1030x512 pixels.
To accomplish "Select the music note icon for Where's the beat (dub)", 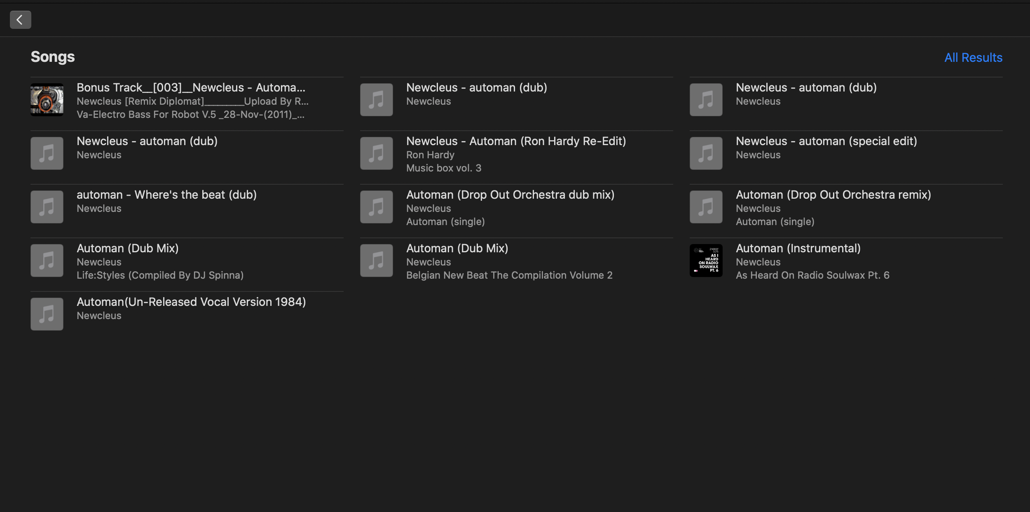I will point(47,207).
